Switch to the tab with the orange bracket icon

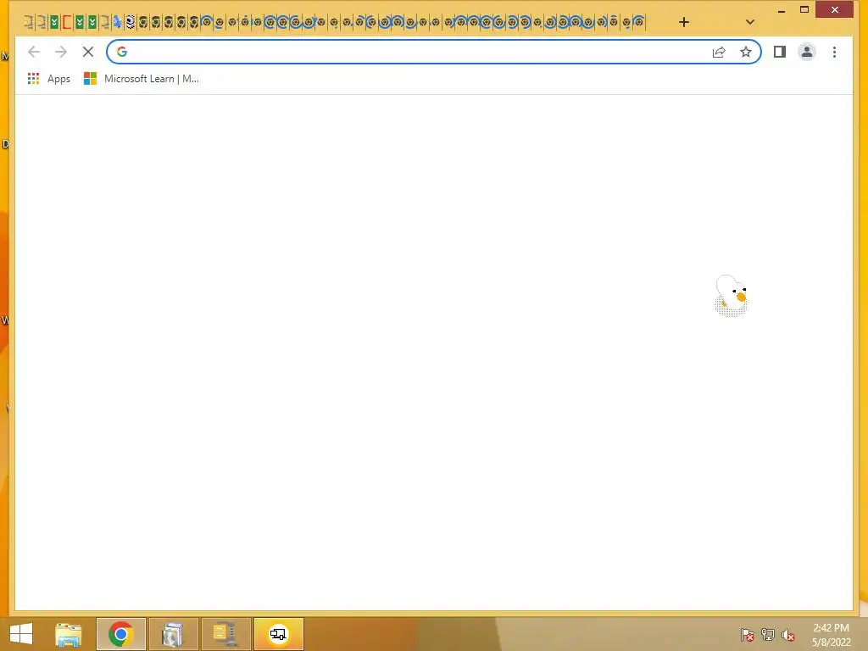pyautogui.click(x=67, y=22)
